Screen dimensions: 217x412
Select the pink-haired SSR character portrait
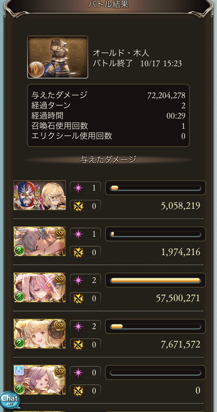tap(39, 288)
